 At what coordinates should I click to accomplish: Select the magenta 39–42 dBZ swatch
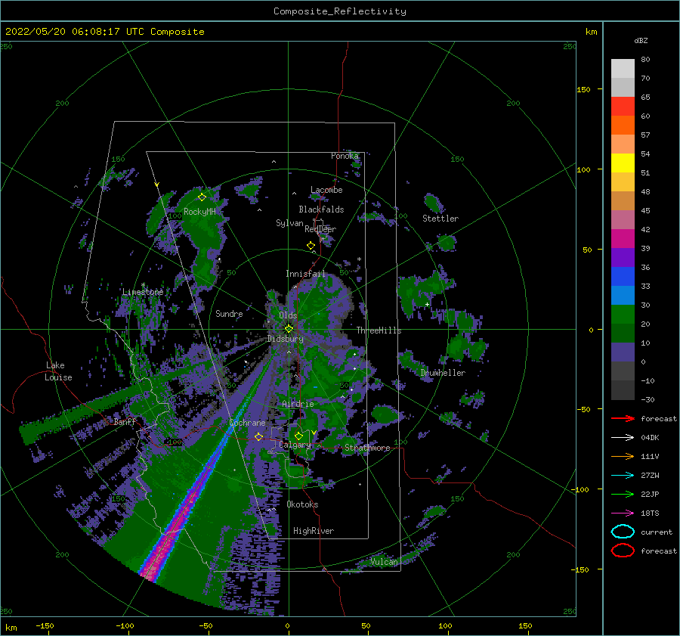point(623,238)
